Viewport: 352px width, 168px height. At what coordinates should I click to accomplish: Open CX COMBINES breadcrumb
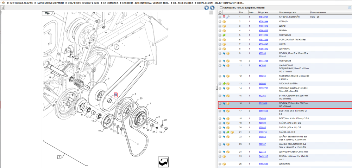click(111, 3)
